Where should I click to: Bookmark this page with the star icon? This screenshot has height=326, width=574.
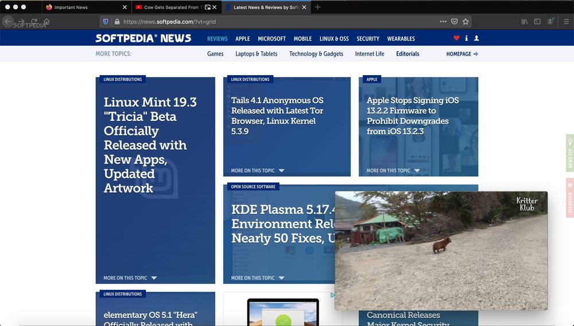466,22
